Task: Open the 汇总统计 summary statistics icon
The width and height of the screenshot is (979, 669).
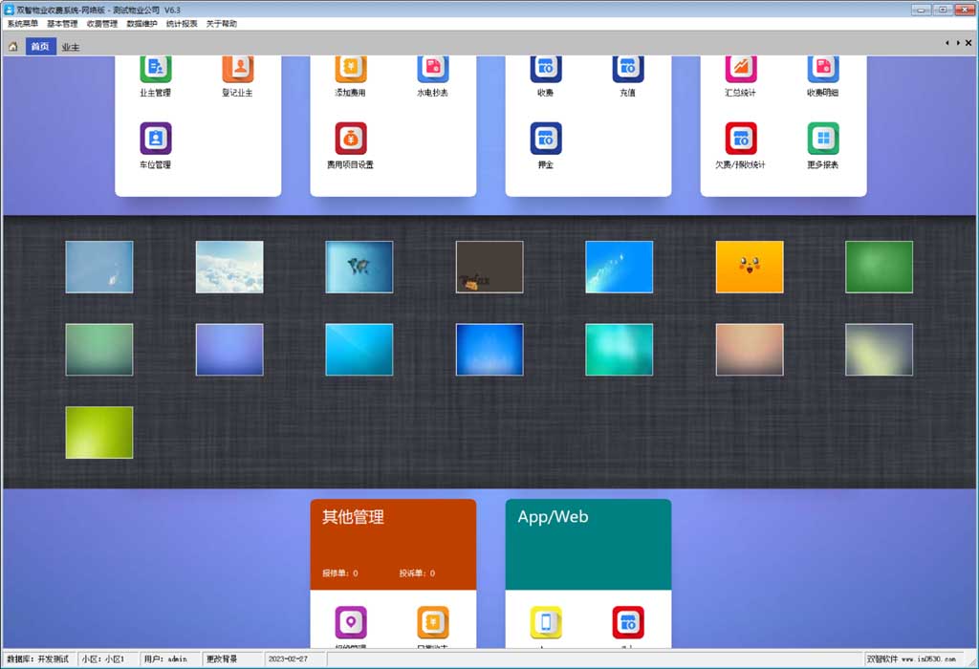Action: (x=741, y=69)
